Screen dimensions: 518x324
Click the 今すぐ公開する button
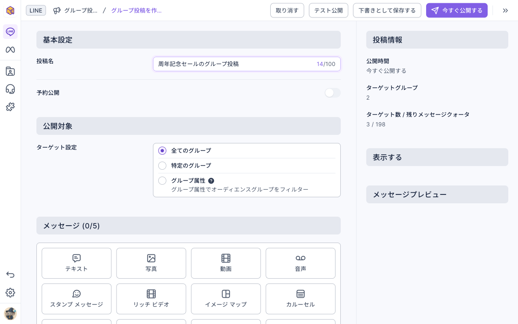tap(456, 11)
